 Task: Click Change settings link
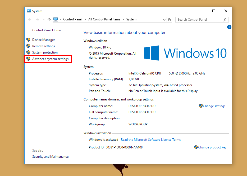(x=214, y=106)
